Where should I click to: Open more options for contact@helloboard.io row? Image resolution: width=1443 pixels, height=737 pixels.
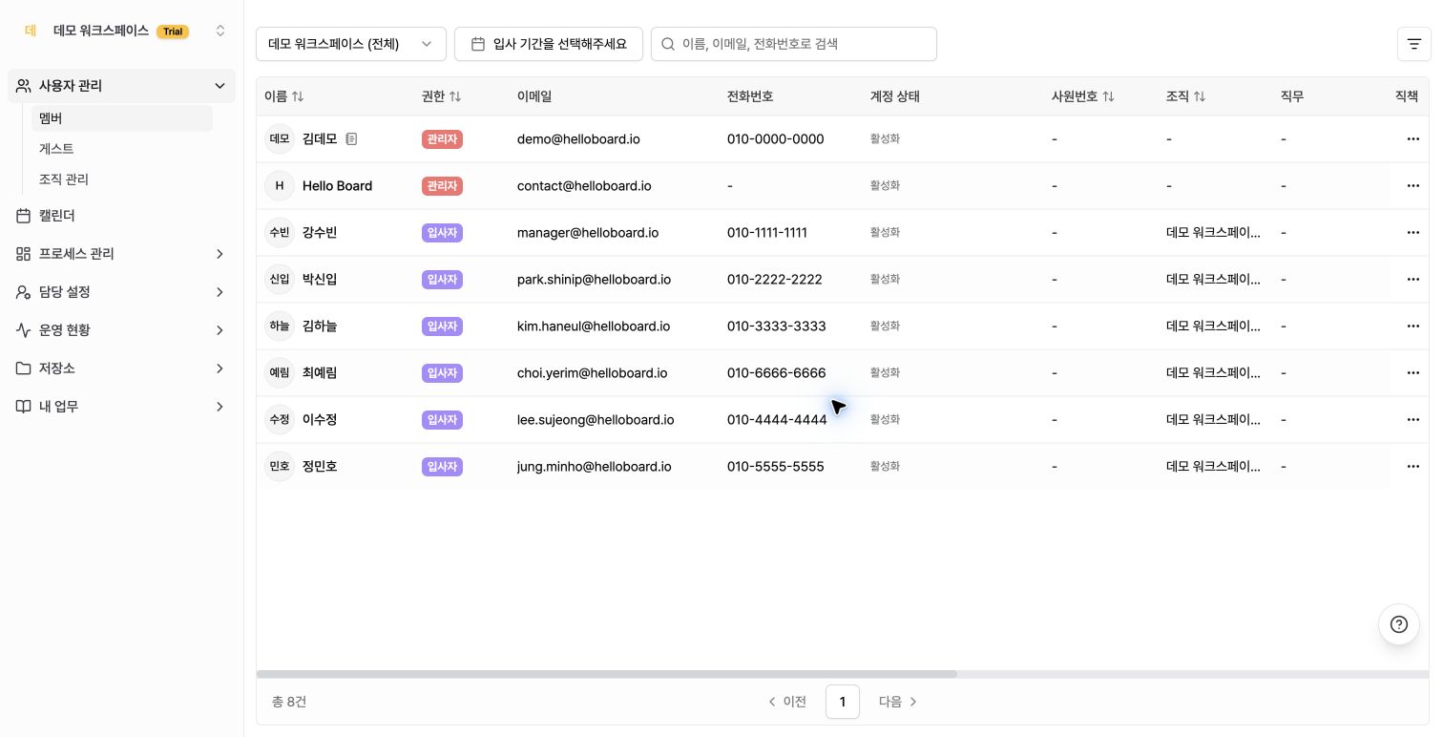1413,186
